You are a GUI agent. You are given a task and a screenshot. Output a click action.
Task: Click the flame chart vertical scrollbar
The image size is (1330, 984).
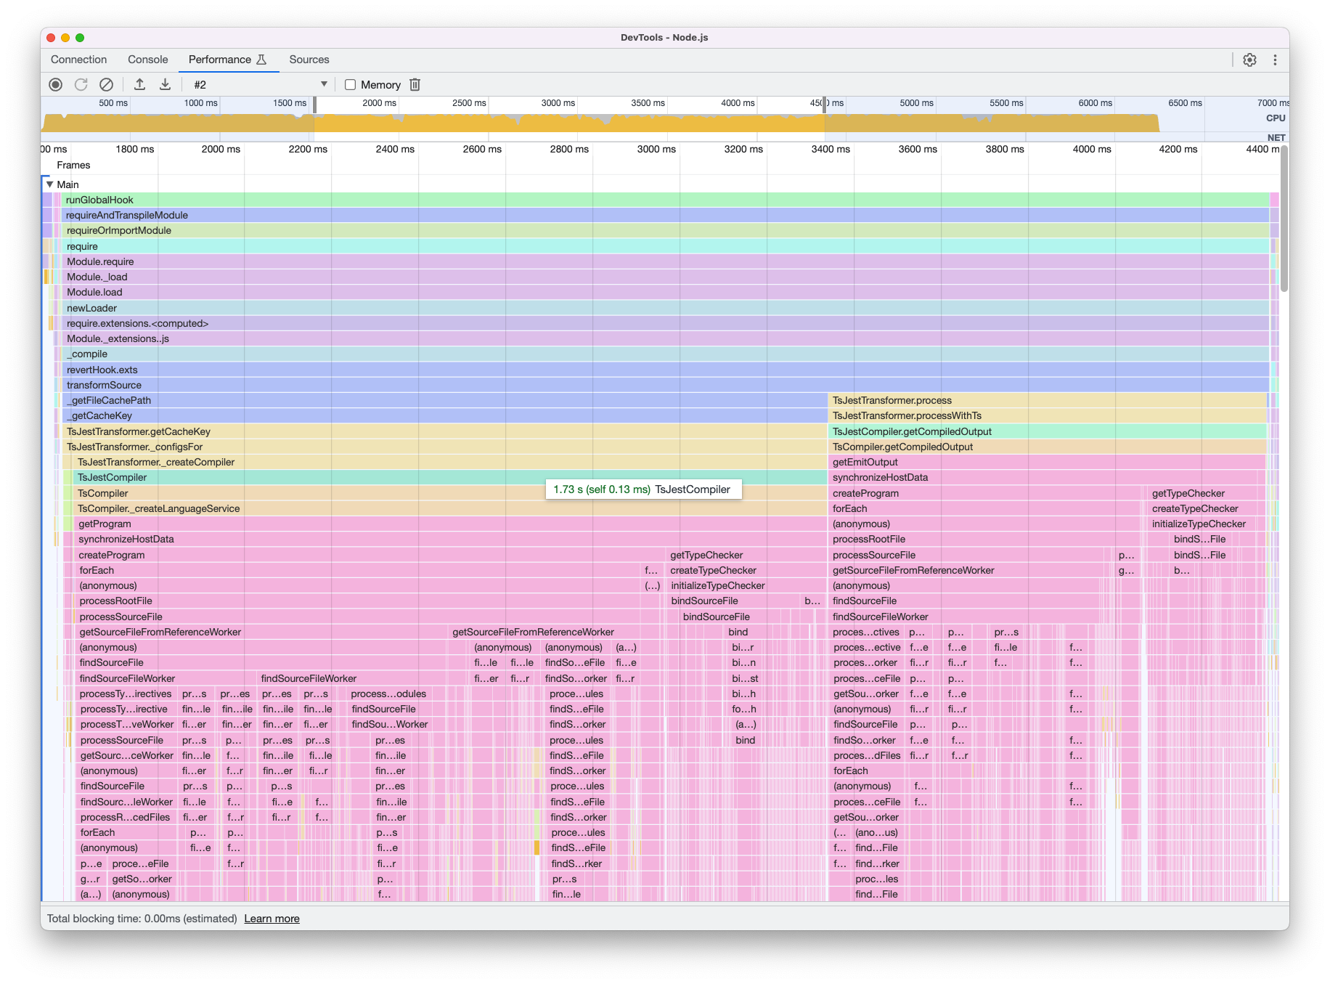click(x=1284, y=218)
